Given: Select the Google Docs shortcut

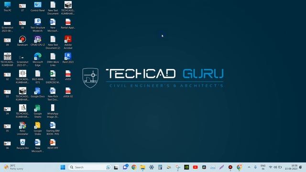Looking at the screenshot, I should 38,92.
